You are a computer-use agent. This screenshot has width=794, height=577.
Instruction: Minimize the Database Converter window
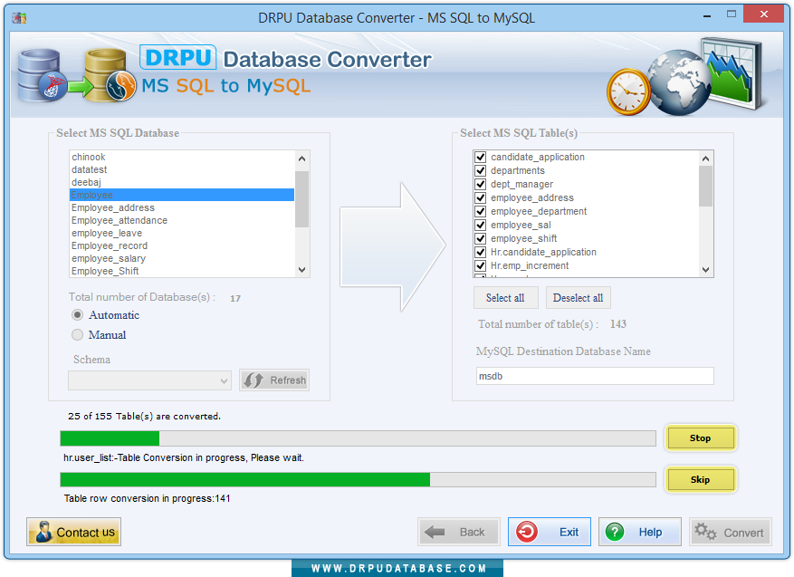click(707, 15)
